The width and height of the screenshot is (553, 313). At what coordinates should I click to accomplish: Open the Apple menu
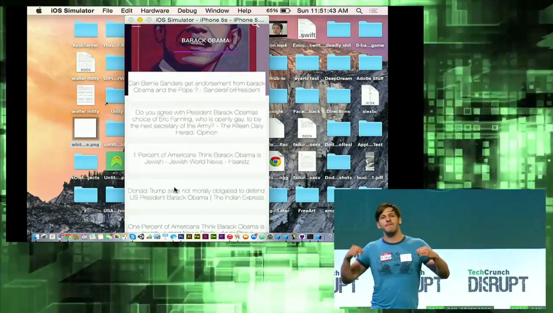click(x=39, y=11)
